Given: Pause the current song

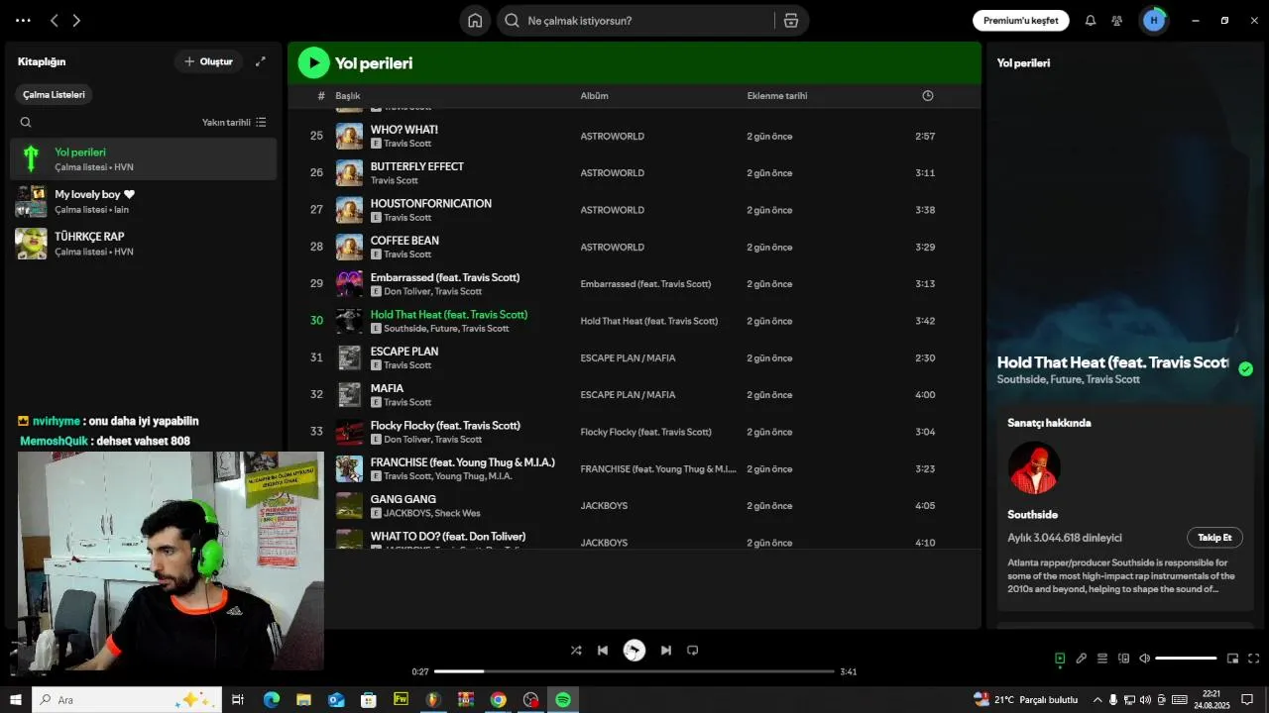Looking at the screenshot, I should 634,651.
